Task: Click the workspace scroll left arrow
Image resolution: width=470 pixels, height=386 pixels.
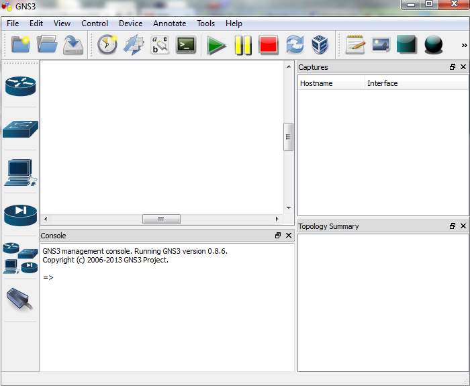Action: (x=46, y=219)
